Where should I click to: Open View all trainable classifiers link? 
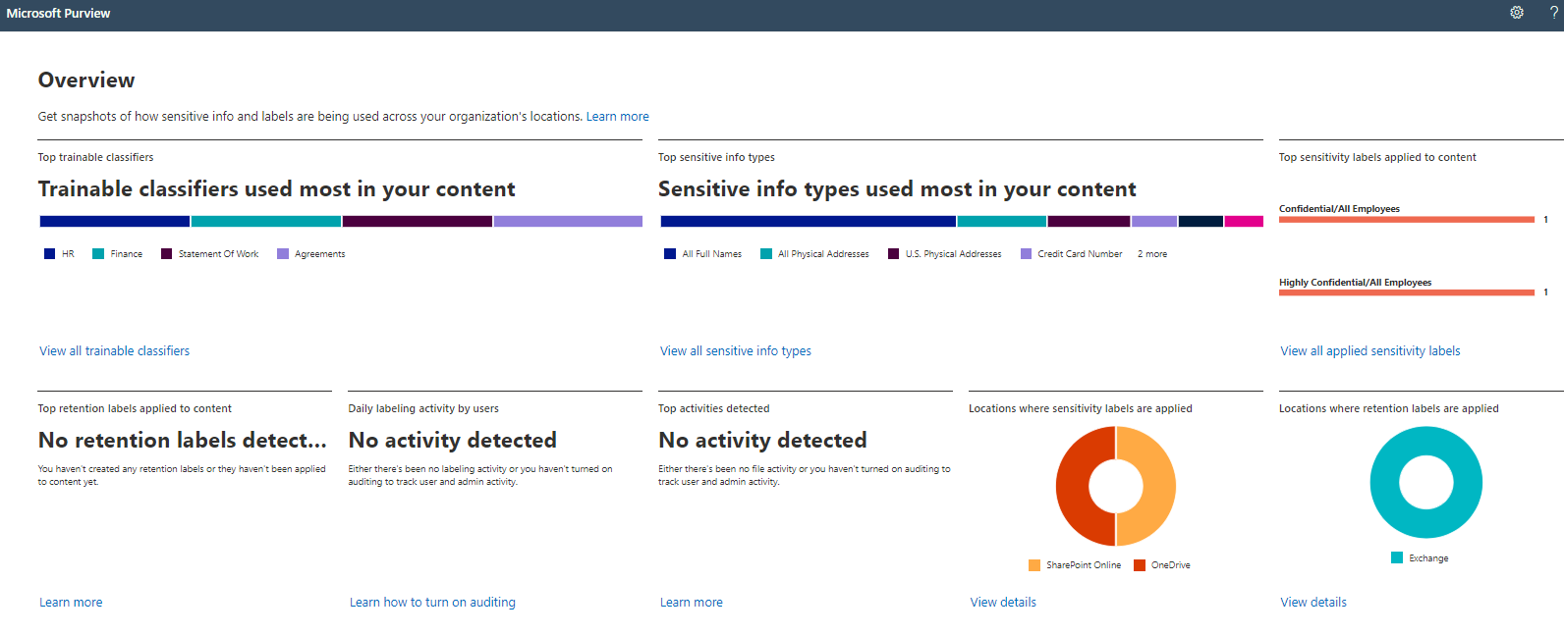click(114, 351)
